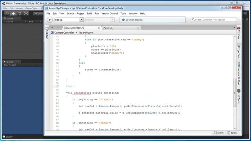Open the RGB render mode dropdown in Unity
This screenshot has width=251, height=141.
pyautogui.click(x=35, y=22)
